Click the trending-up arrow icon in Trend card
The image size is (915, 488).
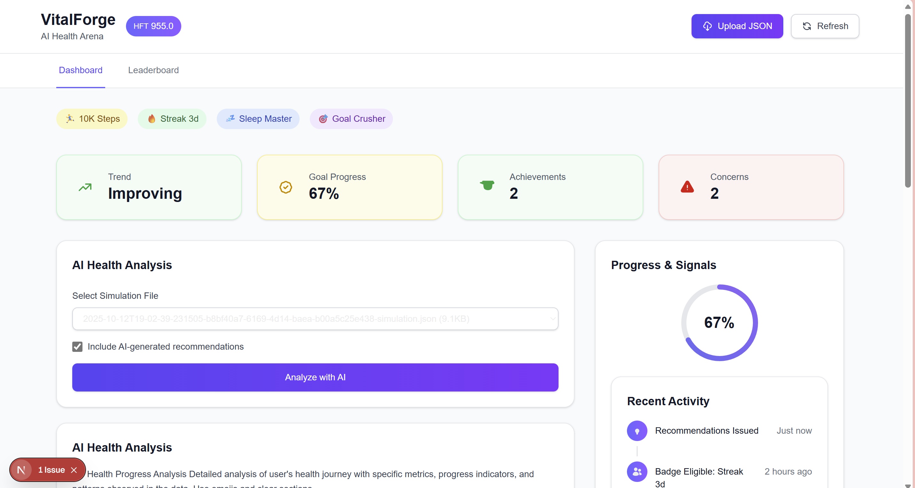pyautogui.click(x=85, y=187)
